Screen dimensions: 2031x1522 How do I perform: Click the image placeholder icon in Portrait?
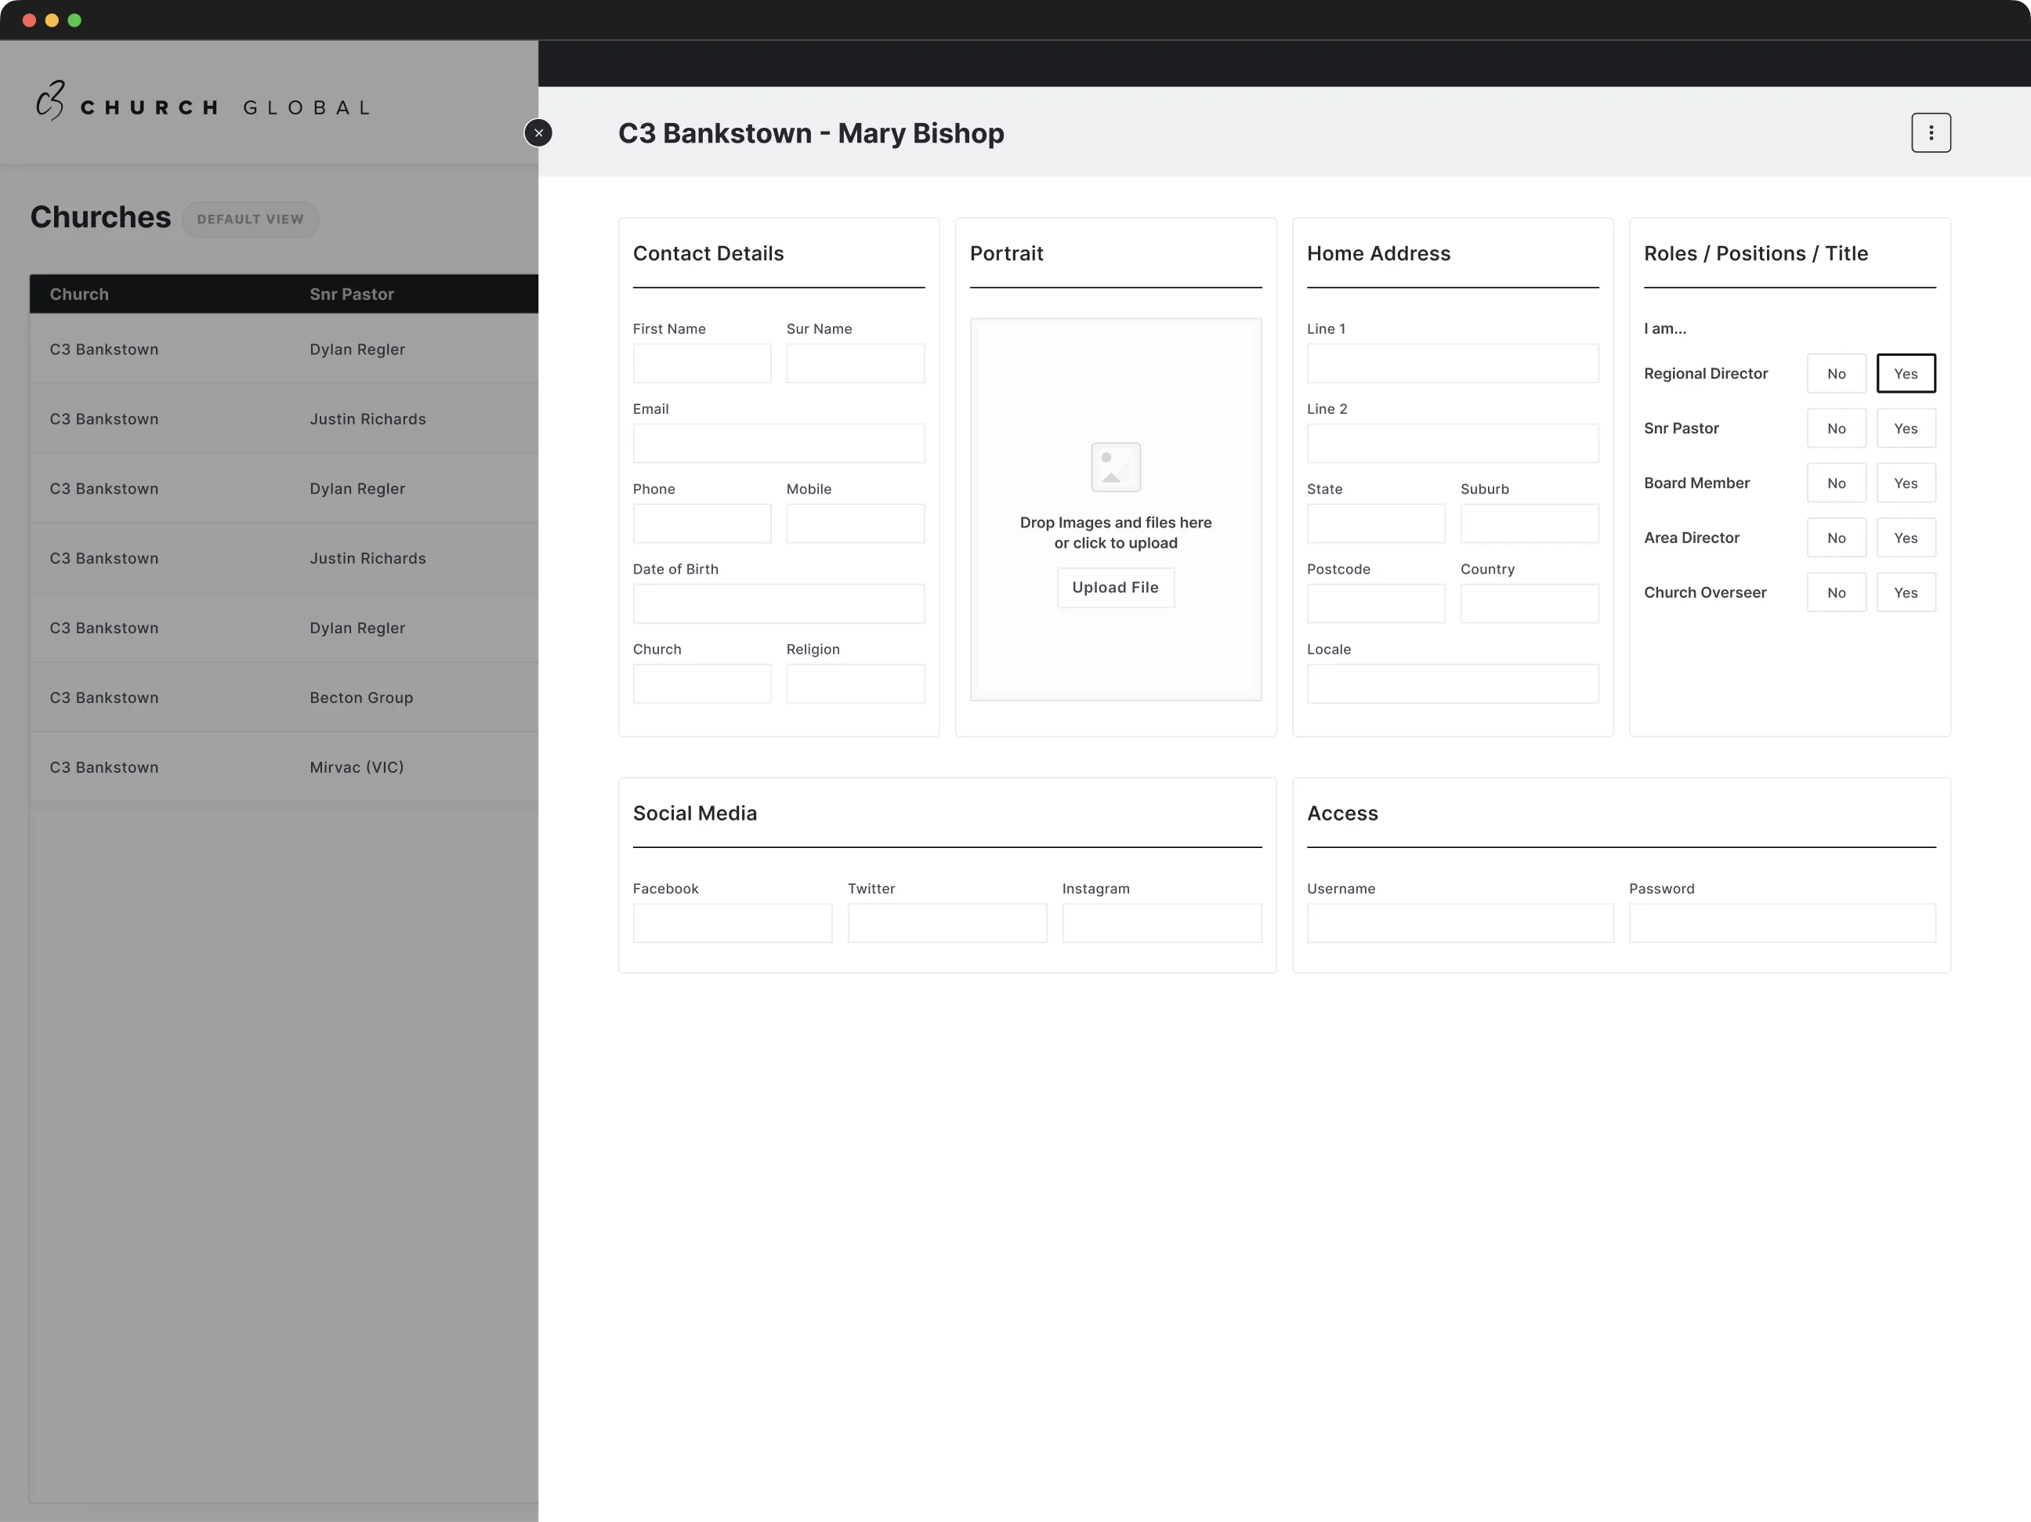point(1115,466)
